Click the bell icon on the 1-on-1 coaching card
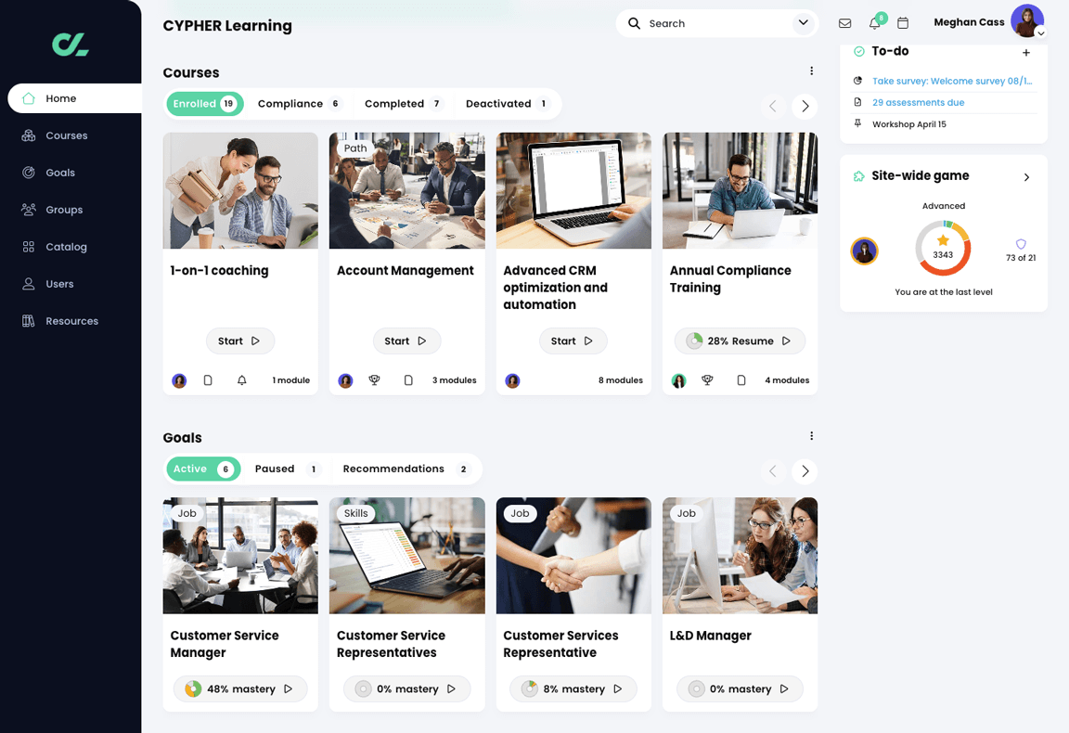 [x=239, y=379]
